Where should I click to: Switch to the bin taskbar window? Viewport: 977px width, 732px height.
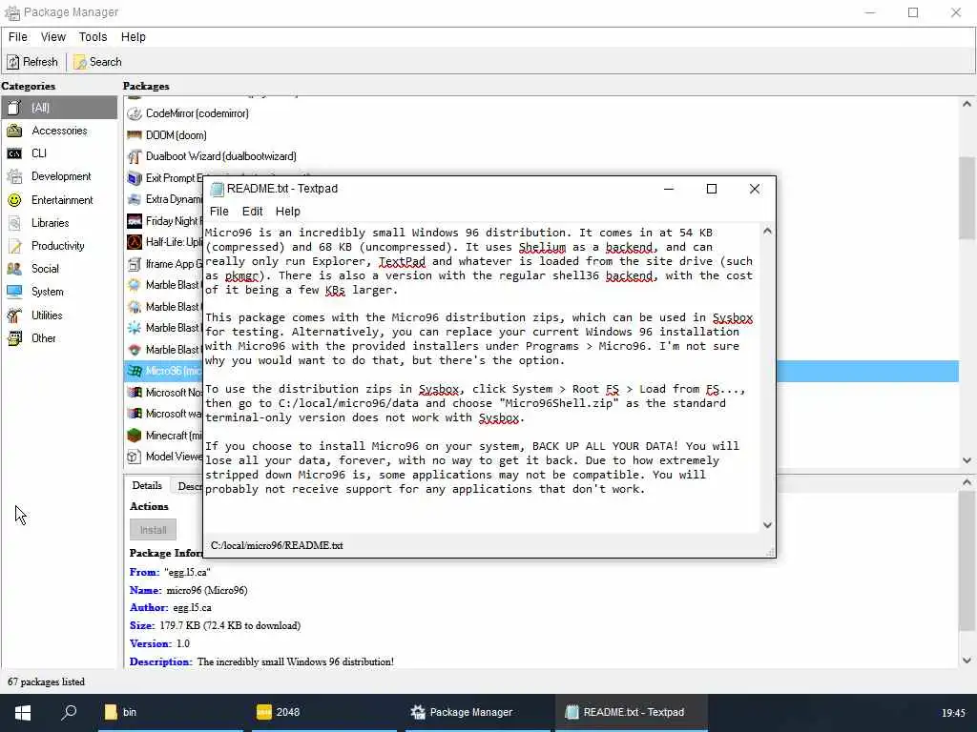[x=170, y=712]
